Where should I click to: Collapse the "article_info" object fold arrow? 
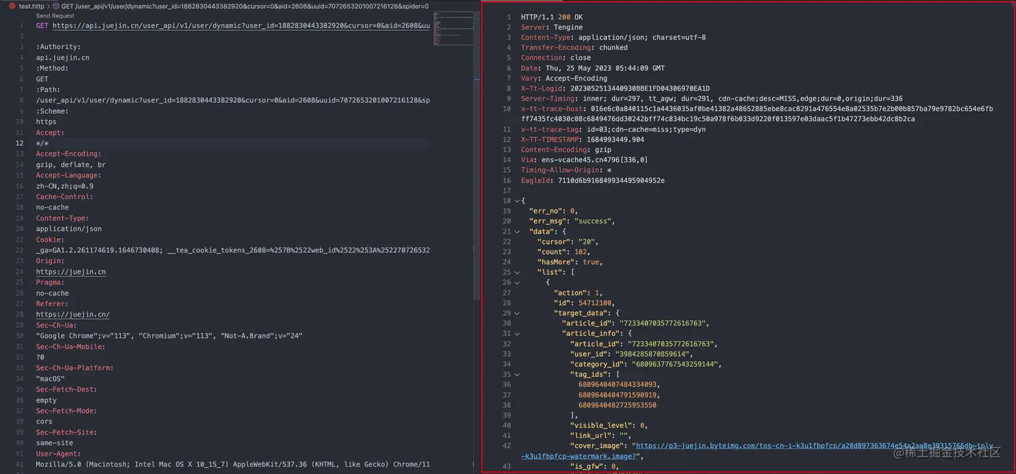point(517,334)
